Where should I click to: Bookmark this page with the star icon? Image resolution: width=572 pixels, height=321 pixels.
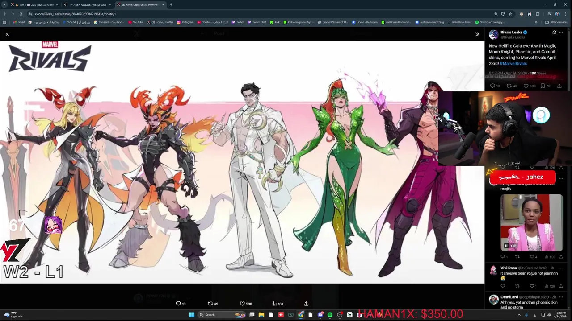tap(510, 14)
